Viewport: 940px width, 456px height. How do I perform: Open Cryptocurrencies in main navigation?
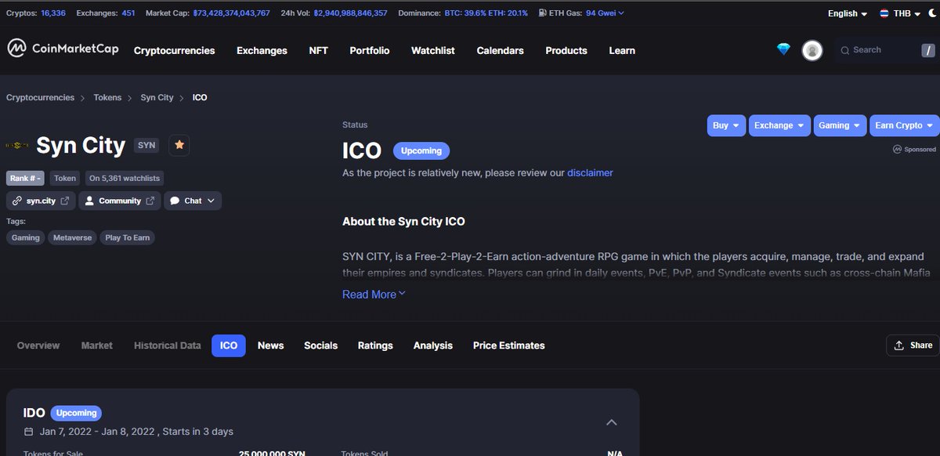point(174,50)
